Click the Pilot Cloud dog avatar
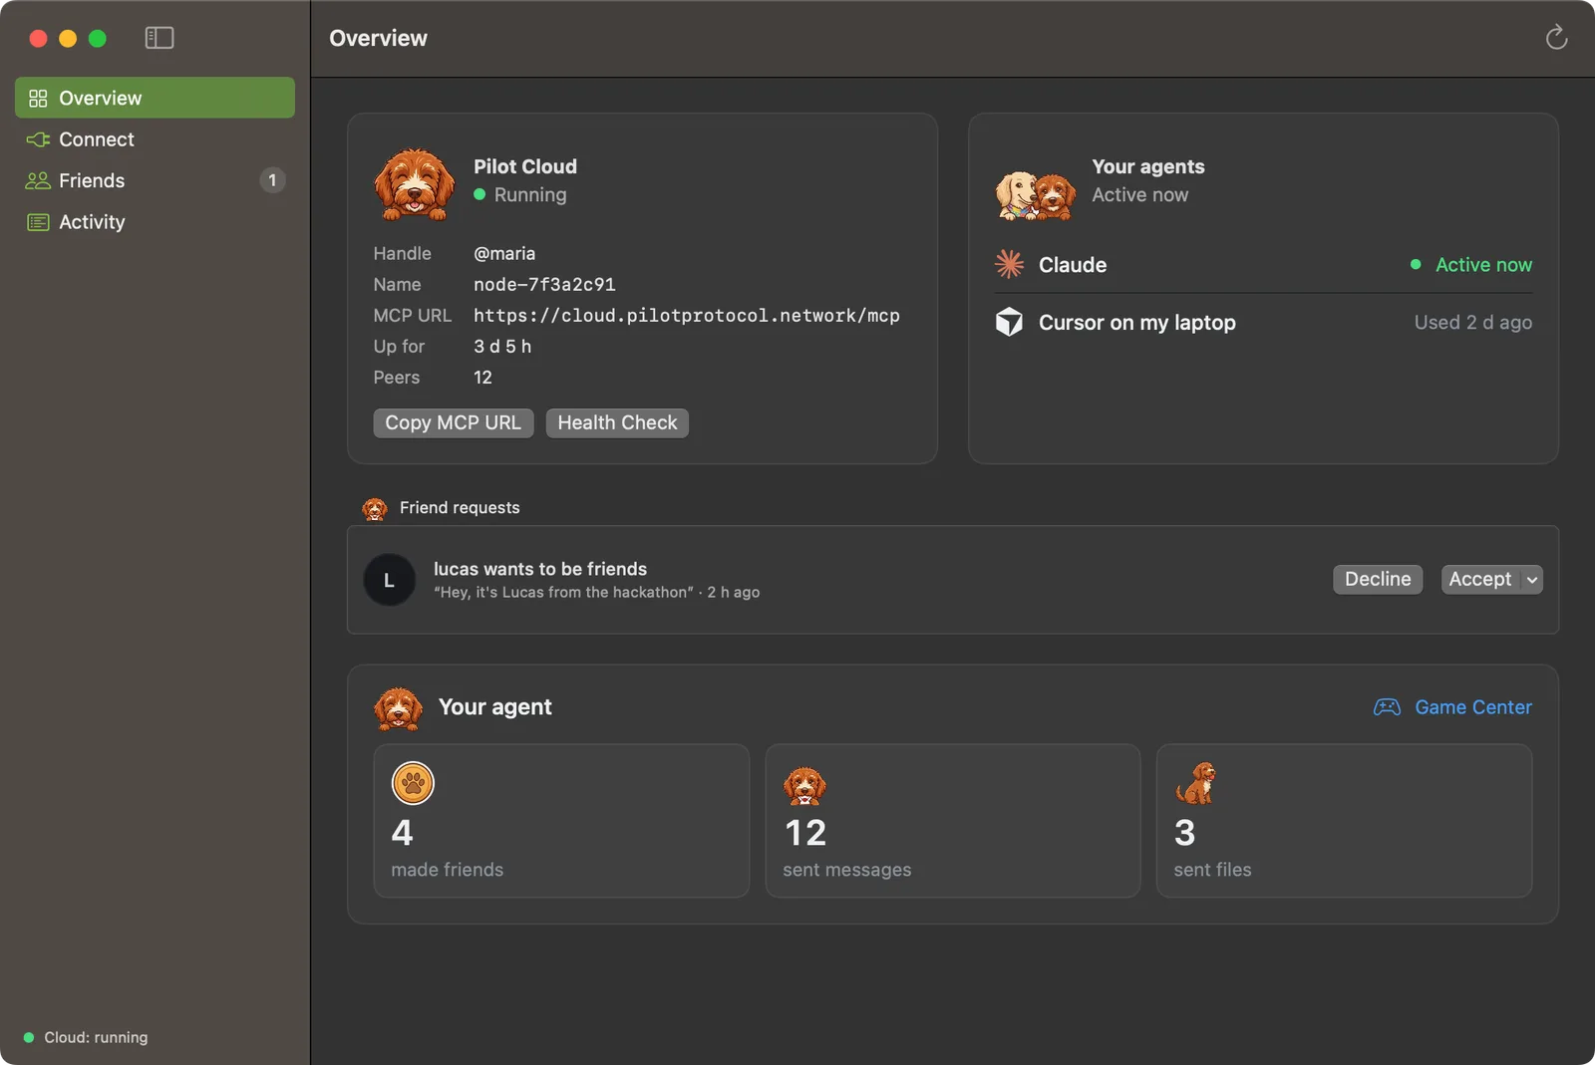Screen dimensions: 1595x1065 (x=414, y=183)
